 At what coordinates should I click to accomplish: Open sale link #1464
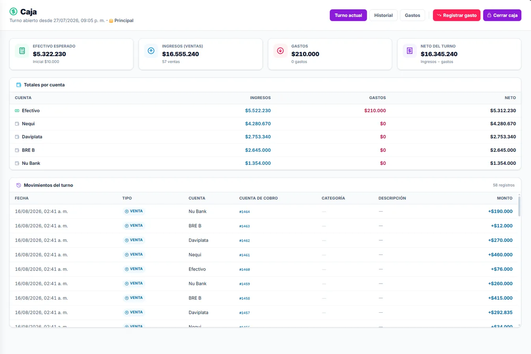[x=245, y=212]
